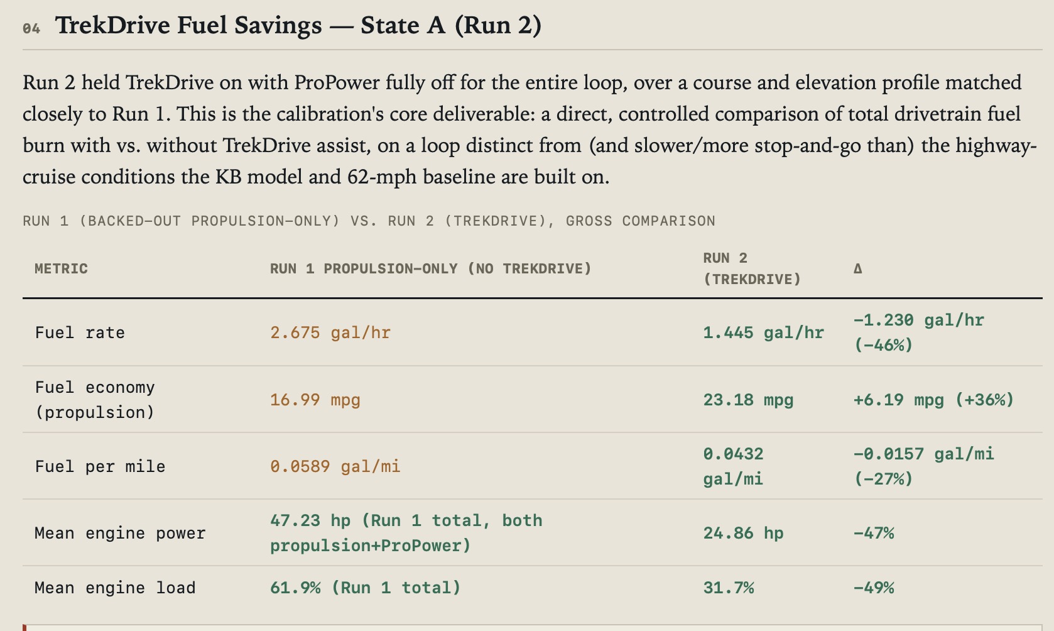1054x631 pixels.
Task: Click the Run 2 (TrekDrive) column header
Action: [752, 269]
